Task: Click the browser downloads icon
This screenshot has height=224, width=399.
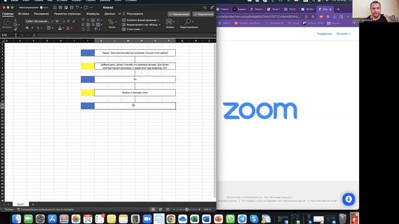Action: click(x=335, y=17)
